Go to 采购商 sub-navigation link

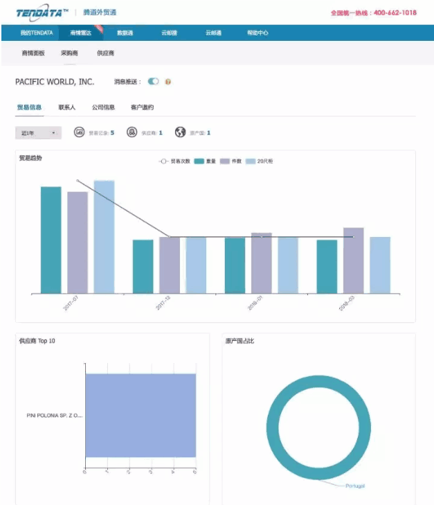click(x=69, y=53)
